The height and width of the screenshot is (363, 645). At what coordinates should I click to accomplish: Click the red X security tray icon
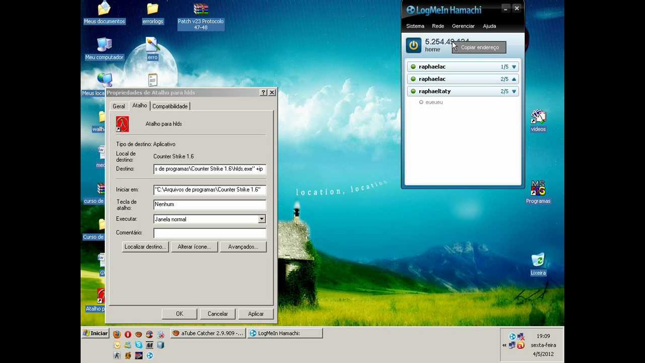pos(521,345)
